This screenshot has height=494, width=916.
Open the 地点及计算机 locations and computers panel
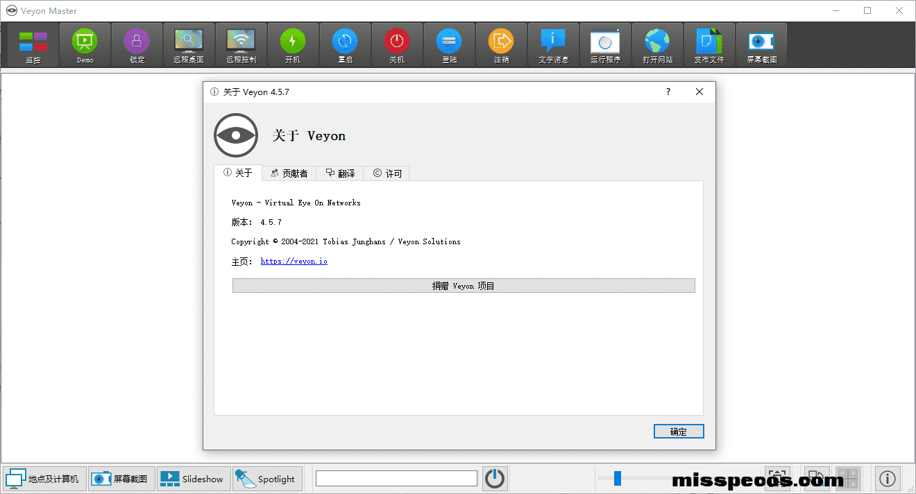[x=44, y=479]
